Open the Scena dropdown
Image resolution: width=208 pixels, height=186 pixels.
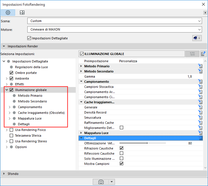115,21
